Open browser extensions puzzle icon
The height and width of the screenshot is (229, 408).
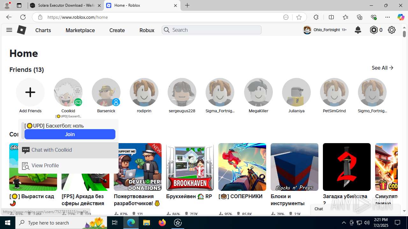[x=316, y=17]
